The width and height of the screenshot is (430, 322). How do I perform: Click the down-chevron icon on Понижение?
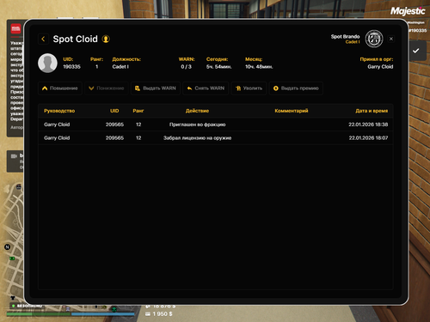91,88
